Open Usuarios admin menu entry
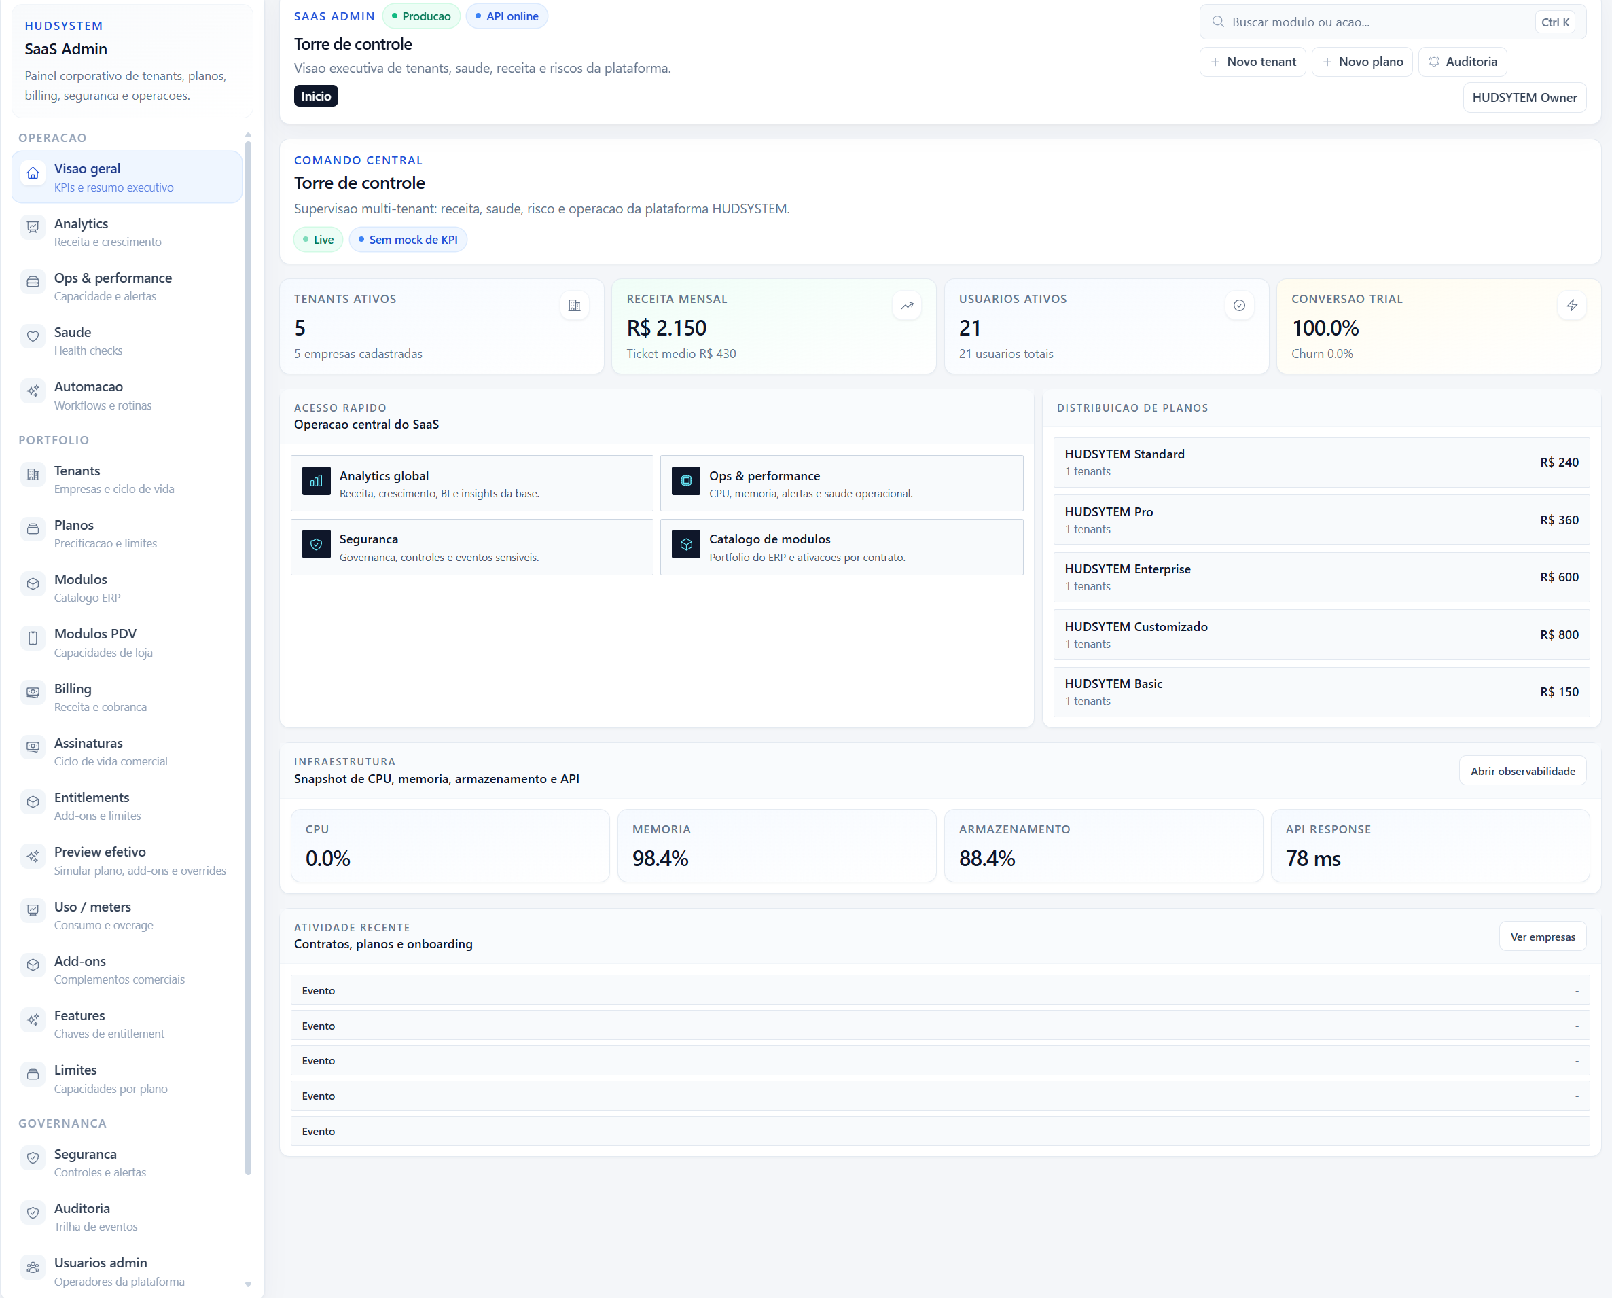Viewport: 1612px width, 1298px height. click(127, 1271)
